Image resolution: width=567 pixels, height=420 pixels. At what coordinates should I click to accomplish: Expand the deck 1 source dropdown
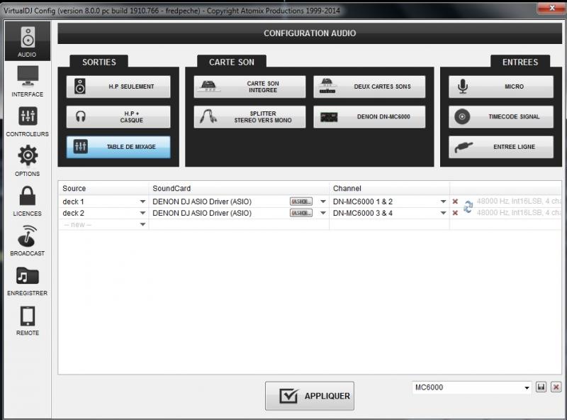click(142, 201)
